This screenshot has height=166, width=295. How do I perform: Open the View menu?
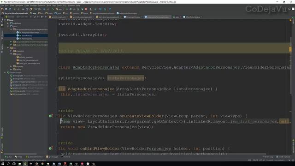(x=12, y=6)
